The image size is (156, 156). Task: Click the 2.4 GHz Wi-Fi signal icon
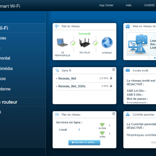102,125
